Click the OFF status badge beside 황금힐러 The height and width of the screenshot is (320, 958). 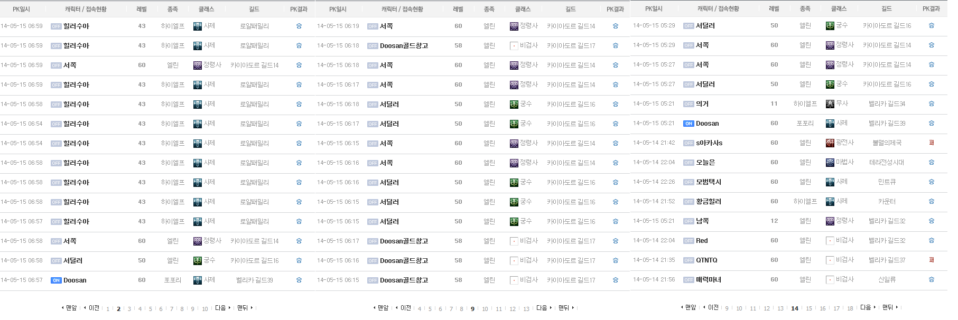click(688, 202)
